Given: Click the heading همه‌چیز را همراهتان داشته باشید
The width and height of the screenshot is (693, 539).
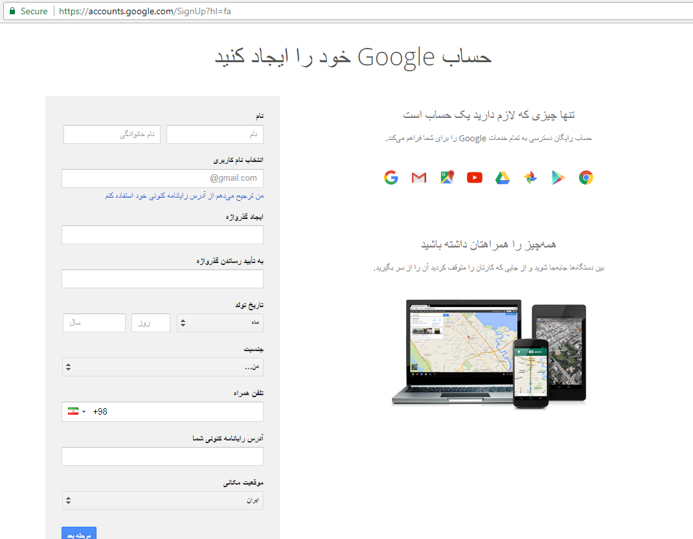Looking at the screenshot, I should tap(489, 244).
